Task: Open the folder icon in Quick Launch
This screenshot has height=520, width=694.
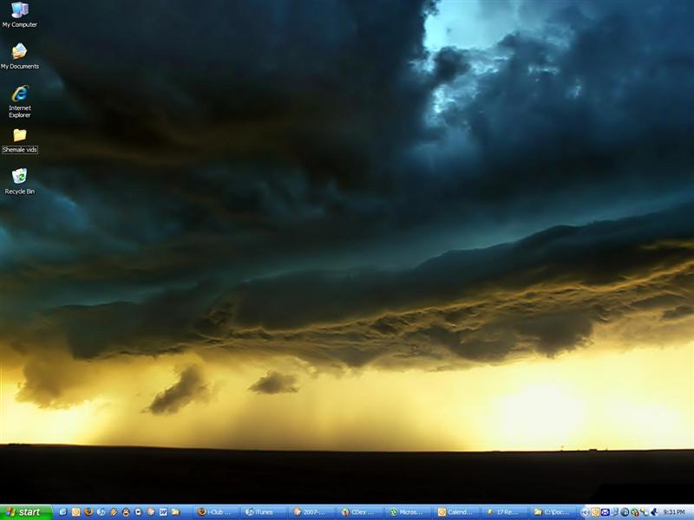Action: point(175,512)
